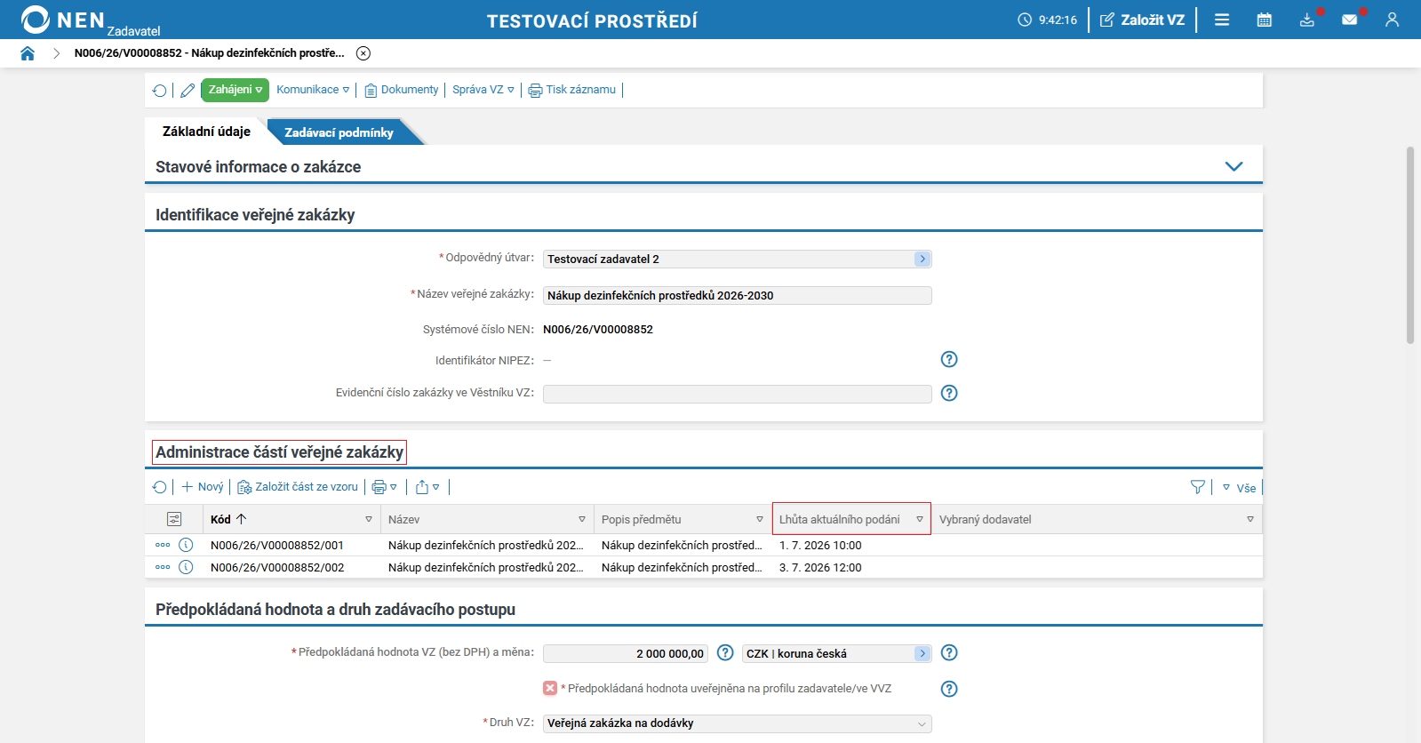Viewport: 1421px width, 743px height.
Task: Expand the Stavové informace o zakázce section
Action: (x=1233, y=166)
